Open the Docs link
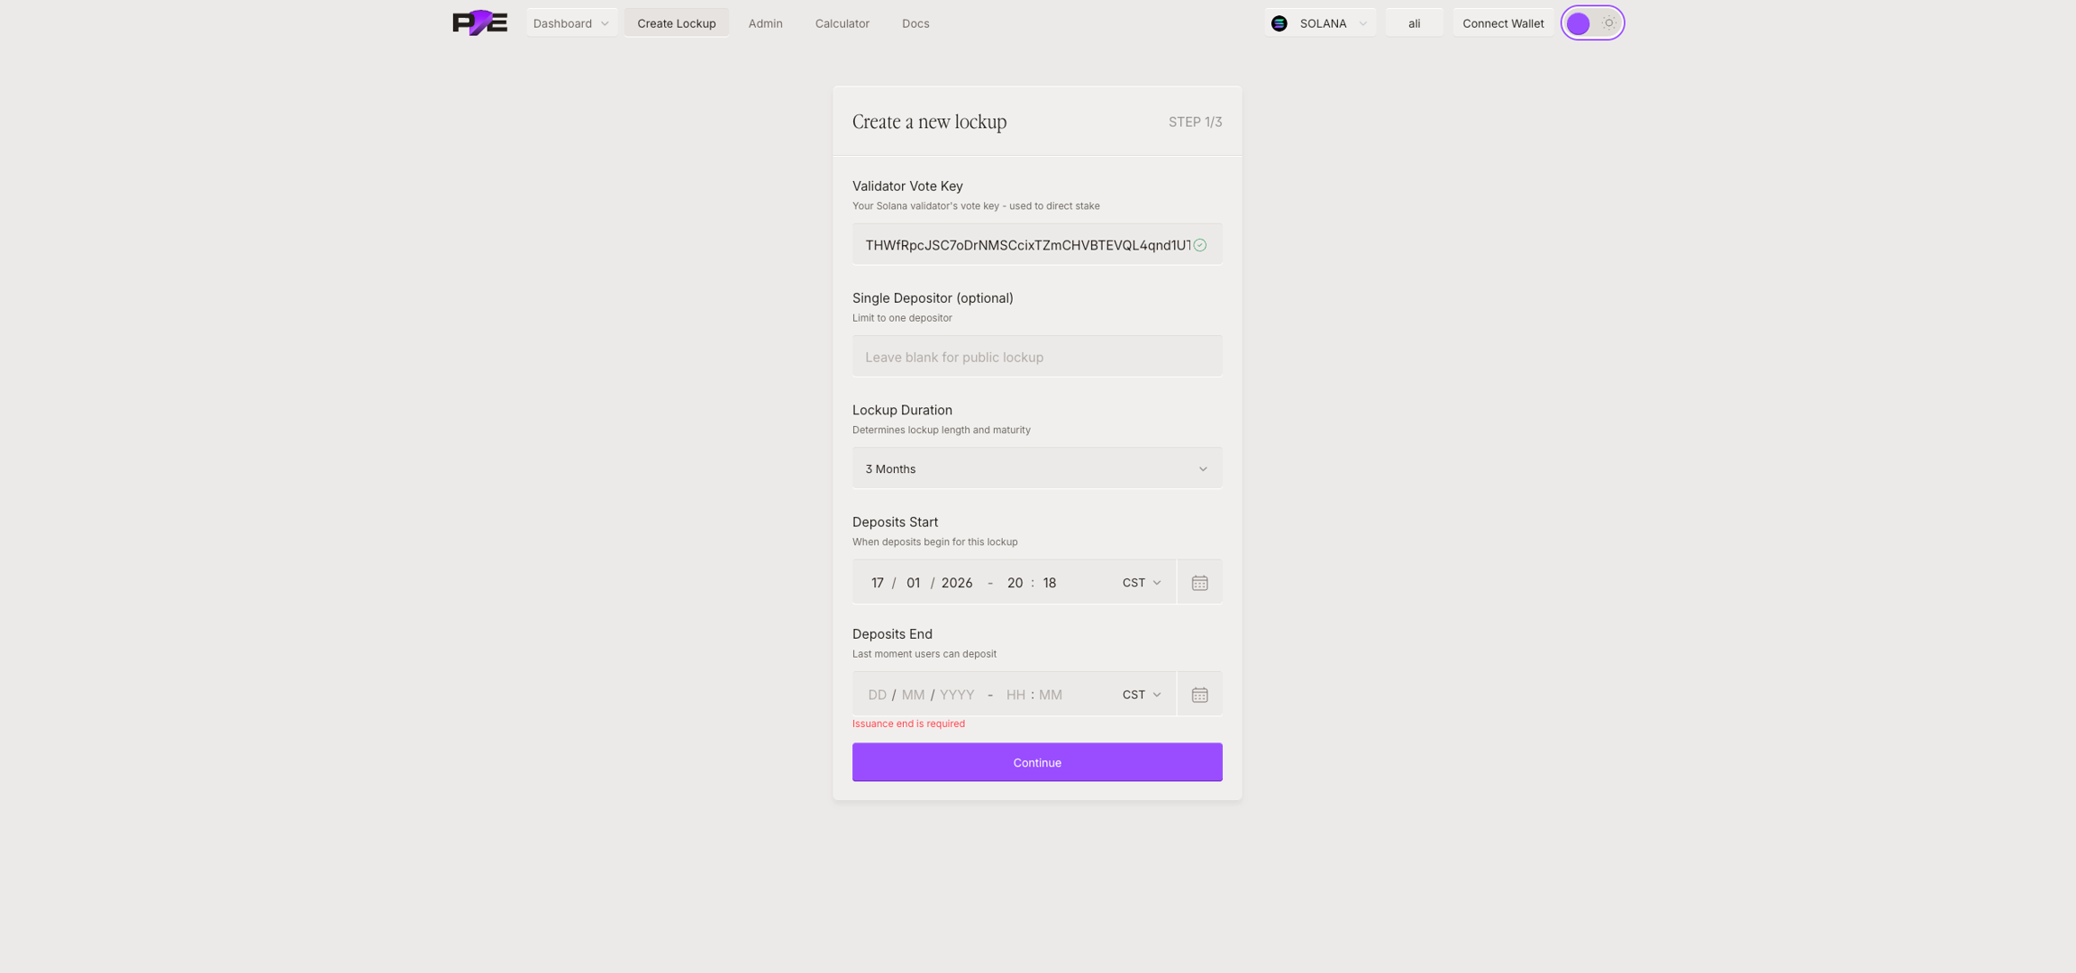The width and height of the screenshot is (2076, 973). 915,23
